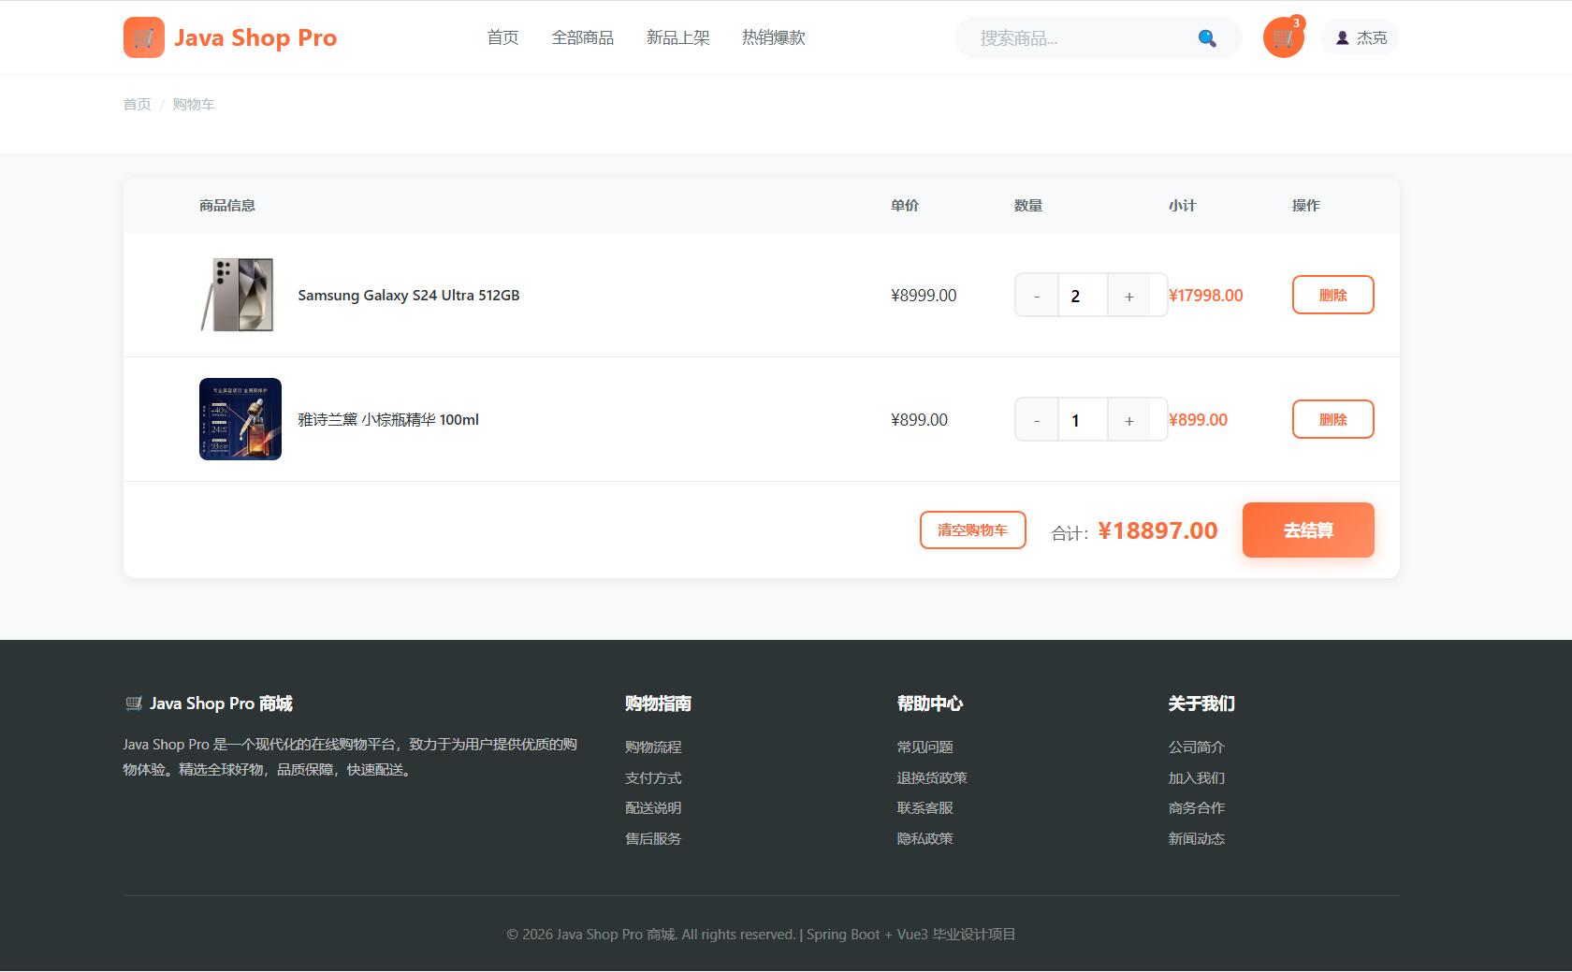
Task: Select 热销爆款 in the top menu
Action: 773,37
